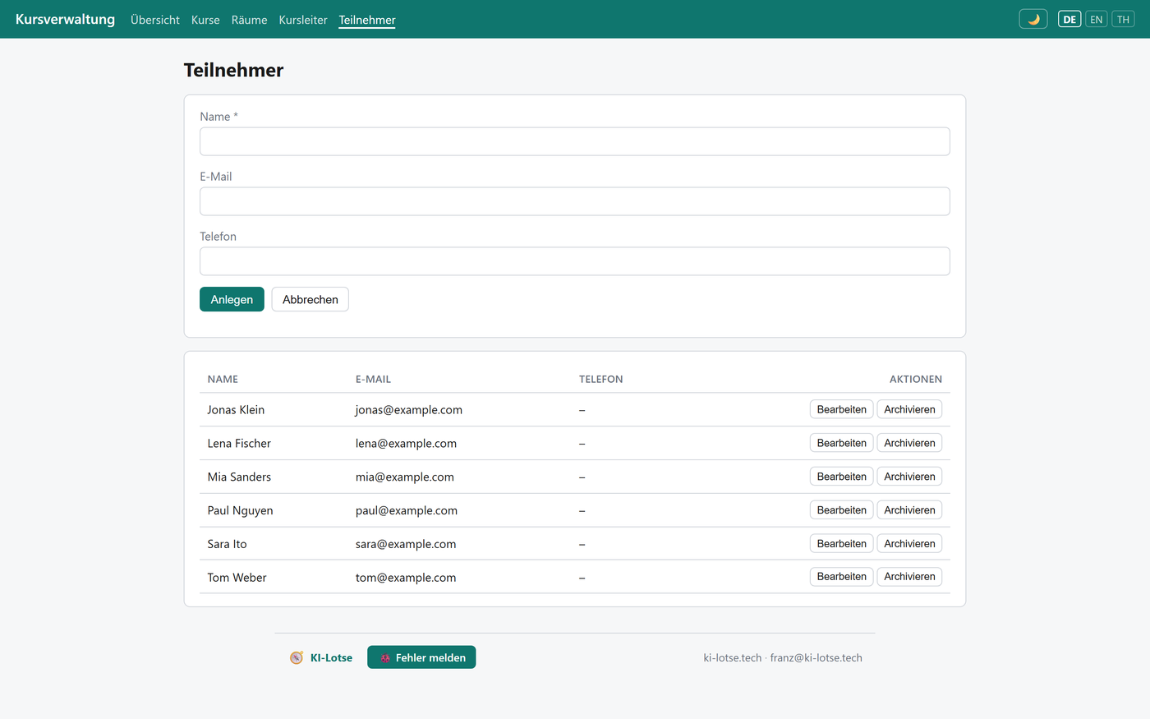Select the name Sara Ito

point(227,545)
